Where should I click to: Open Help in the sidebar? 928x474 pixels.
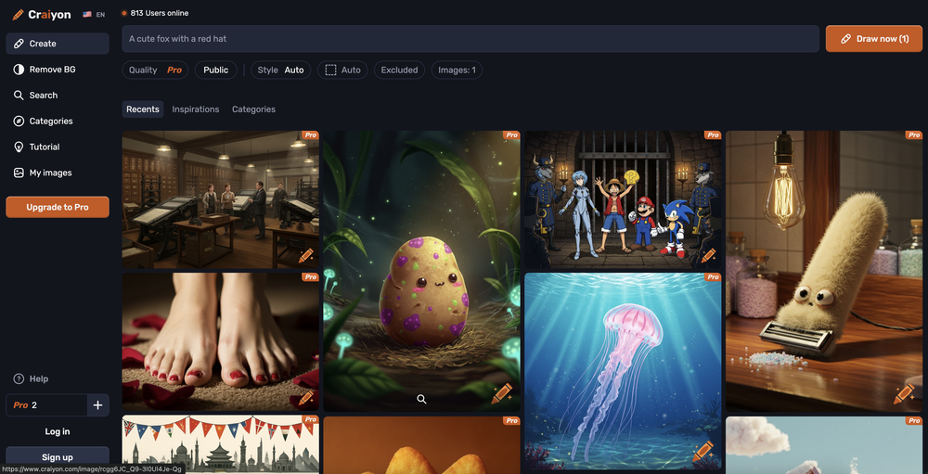pos(38,378)
